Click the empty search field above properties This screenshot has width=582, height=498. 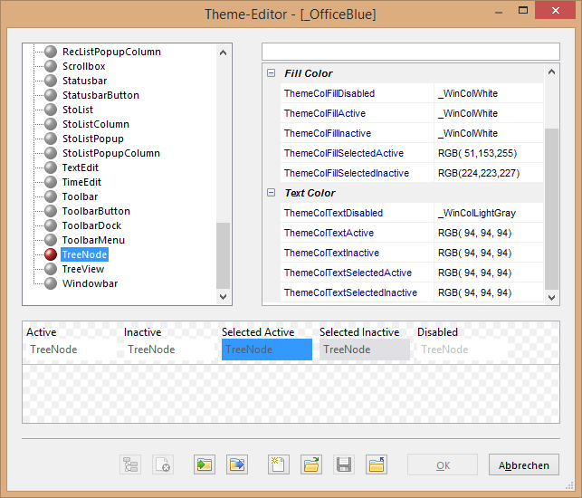410,51
